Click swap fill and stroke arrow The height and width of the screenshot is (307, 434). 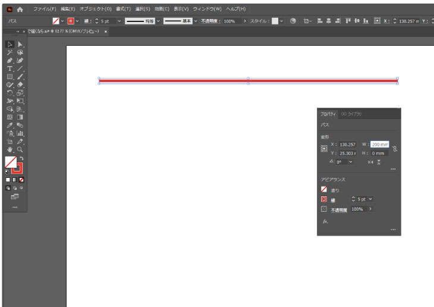point(21,158)
